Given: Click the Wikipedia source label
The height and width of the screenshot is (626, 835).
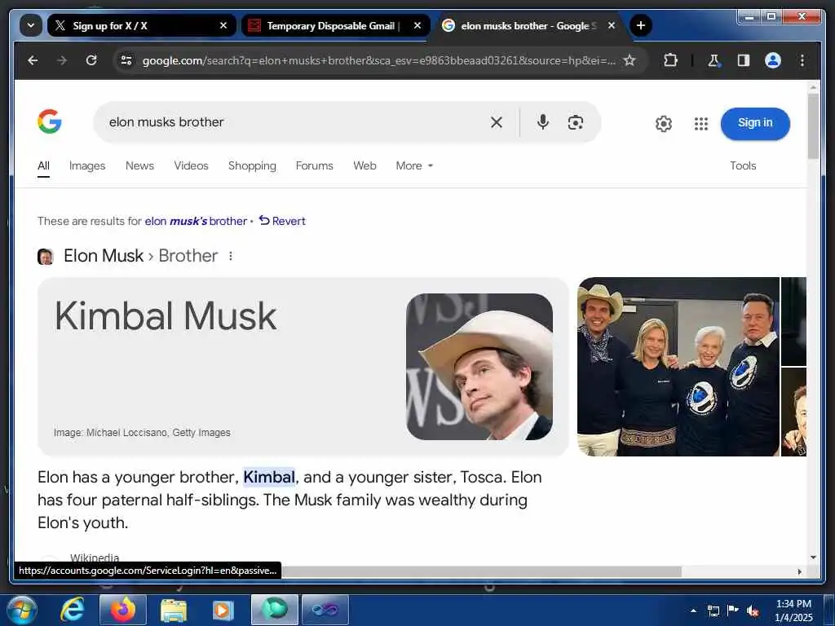Looking at the screenshot, I should coord(95,558).
